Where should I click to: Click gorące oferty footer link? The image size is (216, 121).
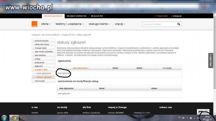[x=63, y=113]
